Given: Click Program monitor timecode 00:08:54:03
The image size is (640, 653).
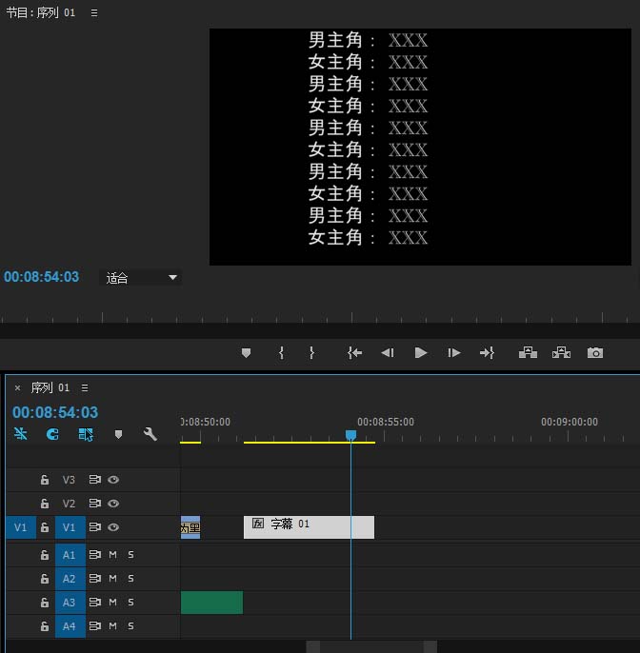Looking at the screenshot, I should (41, 277).
